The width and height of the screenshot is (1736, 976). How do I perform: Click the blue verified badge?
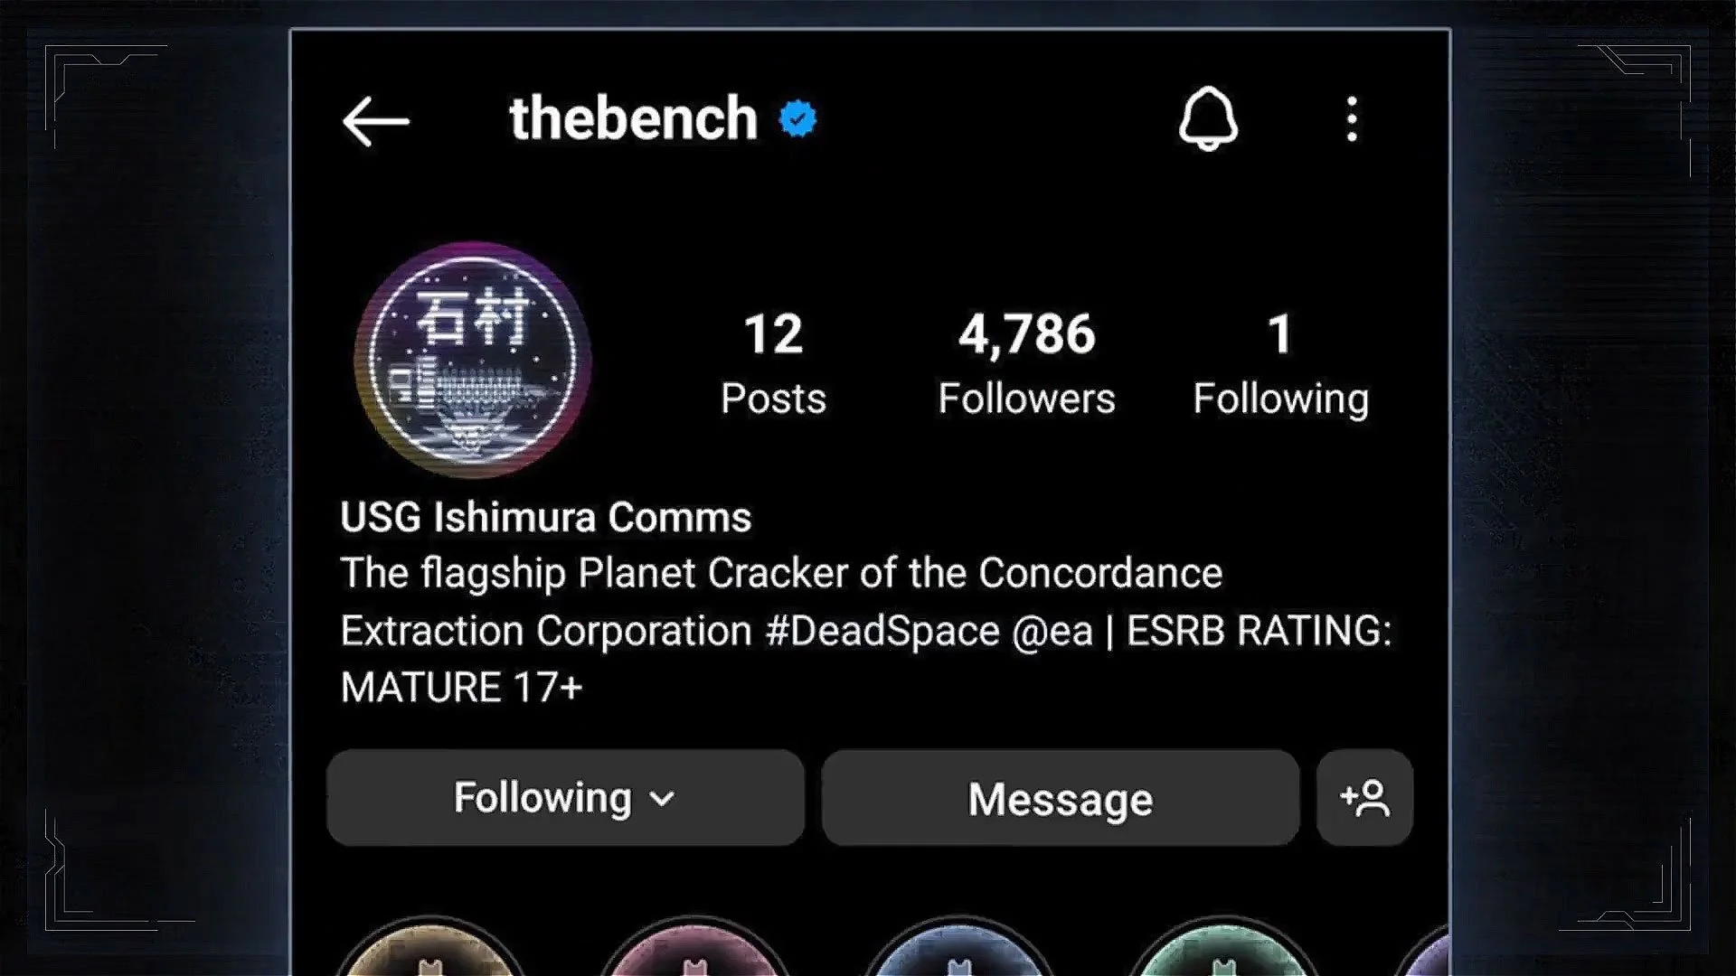[797, 119]
